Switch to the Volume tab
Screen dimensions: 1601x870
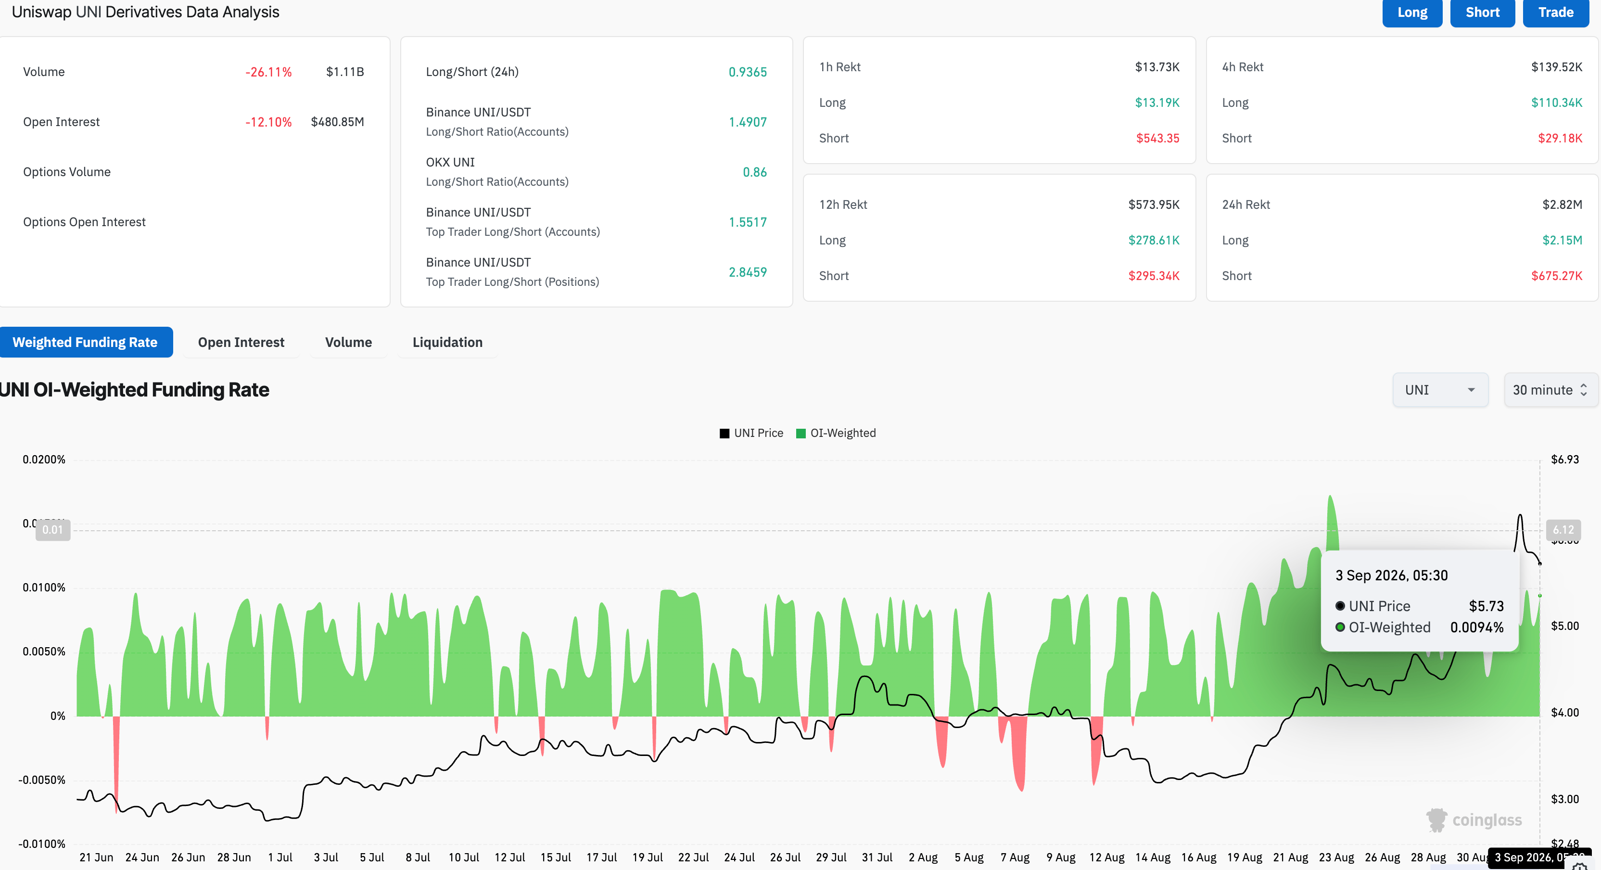click(349, 342)
